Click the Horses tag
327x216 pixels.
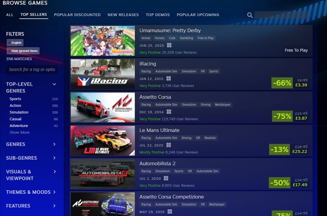pos(160,38)
